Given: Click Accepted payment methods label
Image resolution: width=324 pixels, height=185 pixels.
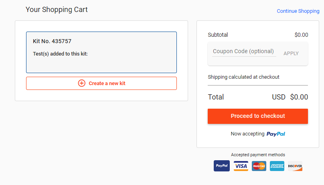Looking at the screenshot, I should (x=258, y=155).
